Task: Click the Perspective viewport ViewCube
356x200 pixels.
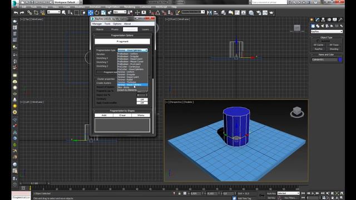Action: 297,112
